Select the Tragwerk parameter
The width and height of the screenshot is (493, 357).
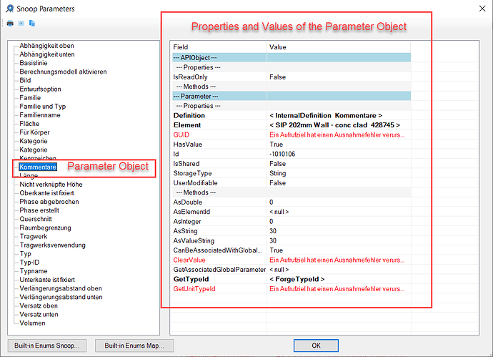click(34, 236)
